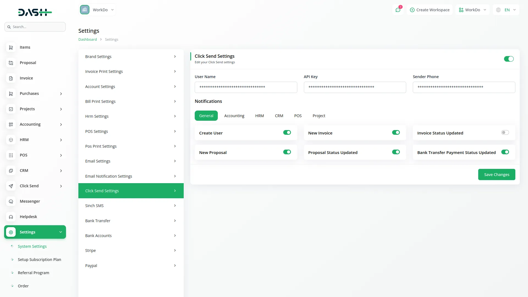
Task: Click the Create Workspace button
Action: tap(430, 10)
